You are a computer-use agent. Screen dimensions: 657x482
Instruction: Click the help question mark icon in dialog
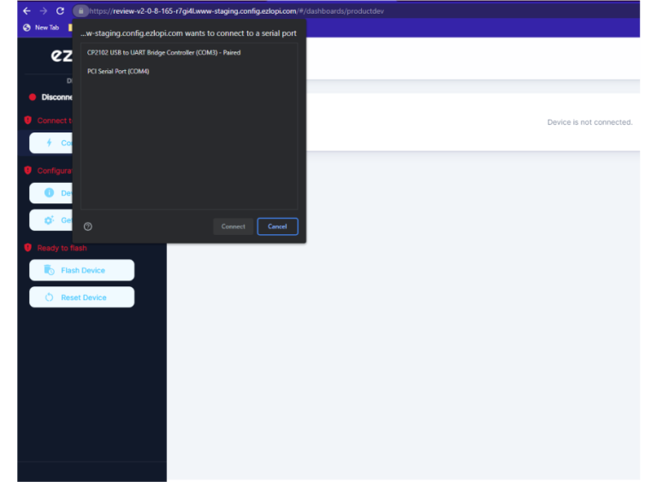pyautogui.click(x=88, y=226)
